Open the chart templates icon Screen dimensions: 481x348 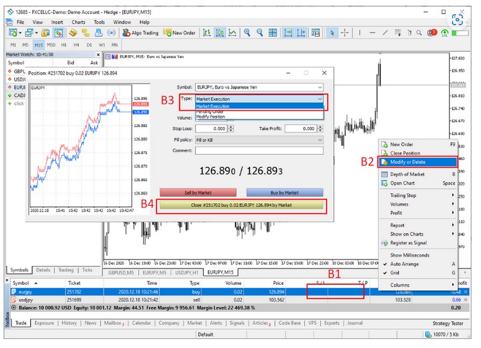coord(316,33)
